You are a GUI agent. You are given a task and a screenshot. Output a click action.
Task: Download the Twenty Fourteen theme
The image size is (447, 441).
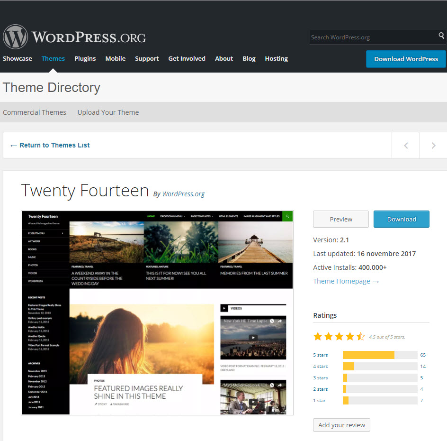[x=402, y=219]
